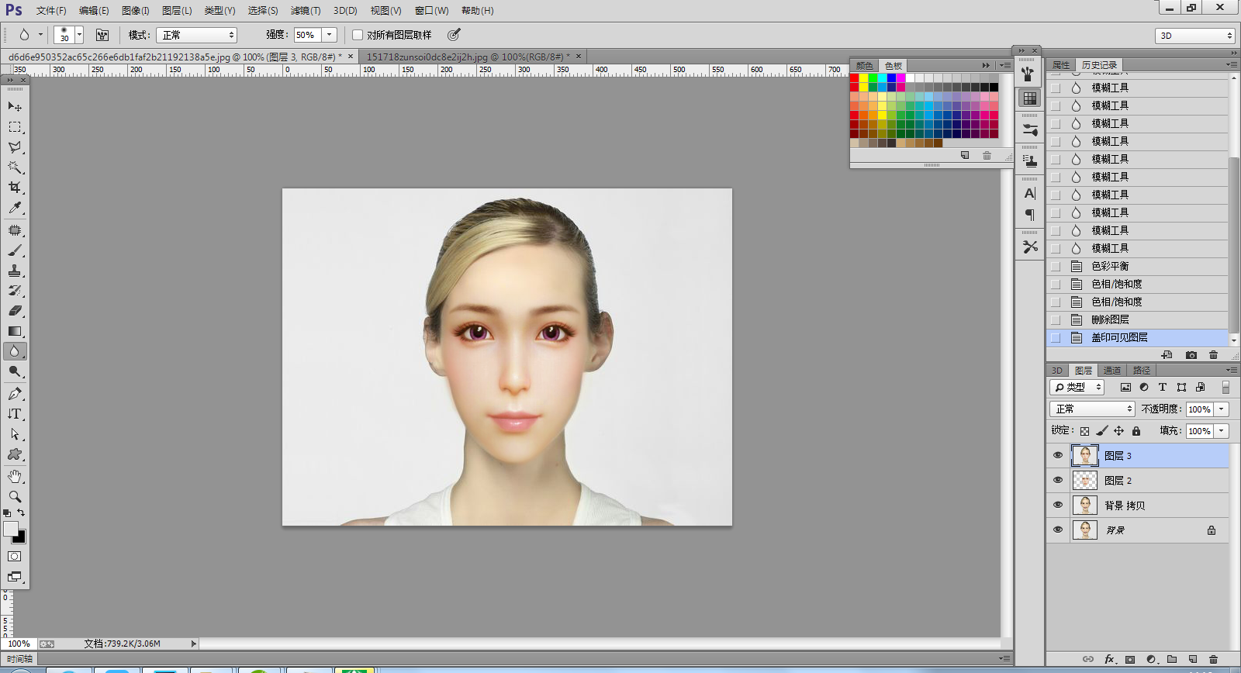Select 删除图层 history state
The width and height of the screenshot is (1241, 673).
[x=1110, y=319]
